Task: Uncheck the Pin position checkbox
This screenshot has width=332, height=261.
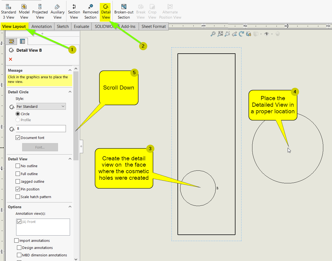Action: click(x=18, y=189)
